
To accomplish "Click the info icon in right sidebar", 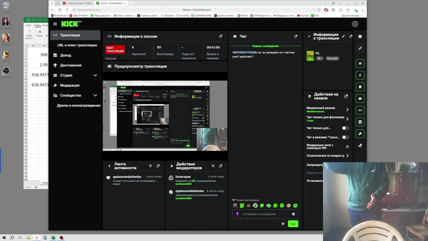I will coord(360,36).
